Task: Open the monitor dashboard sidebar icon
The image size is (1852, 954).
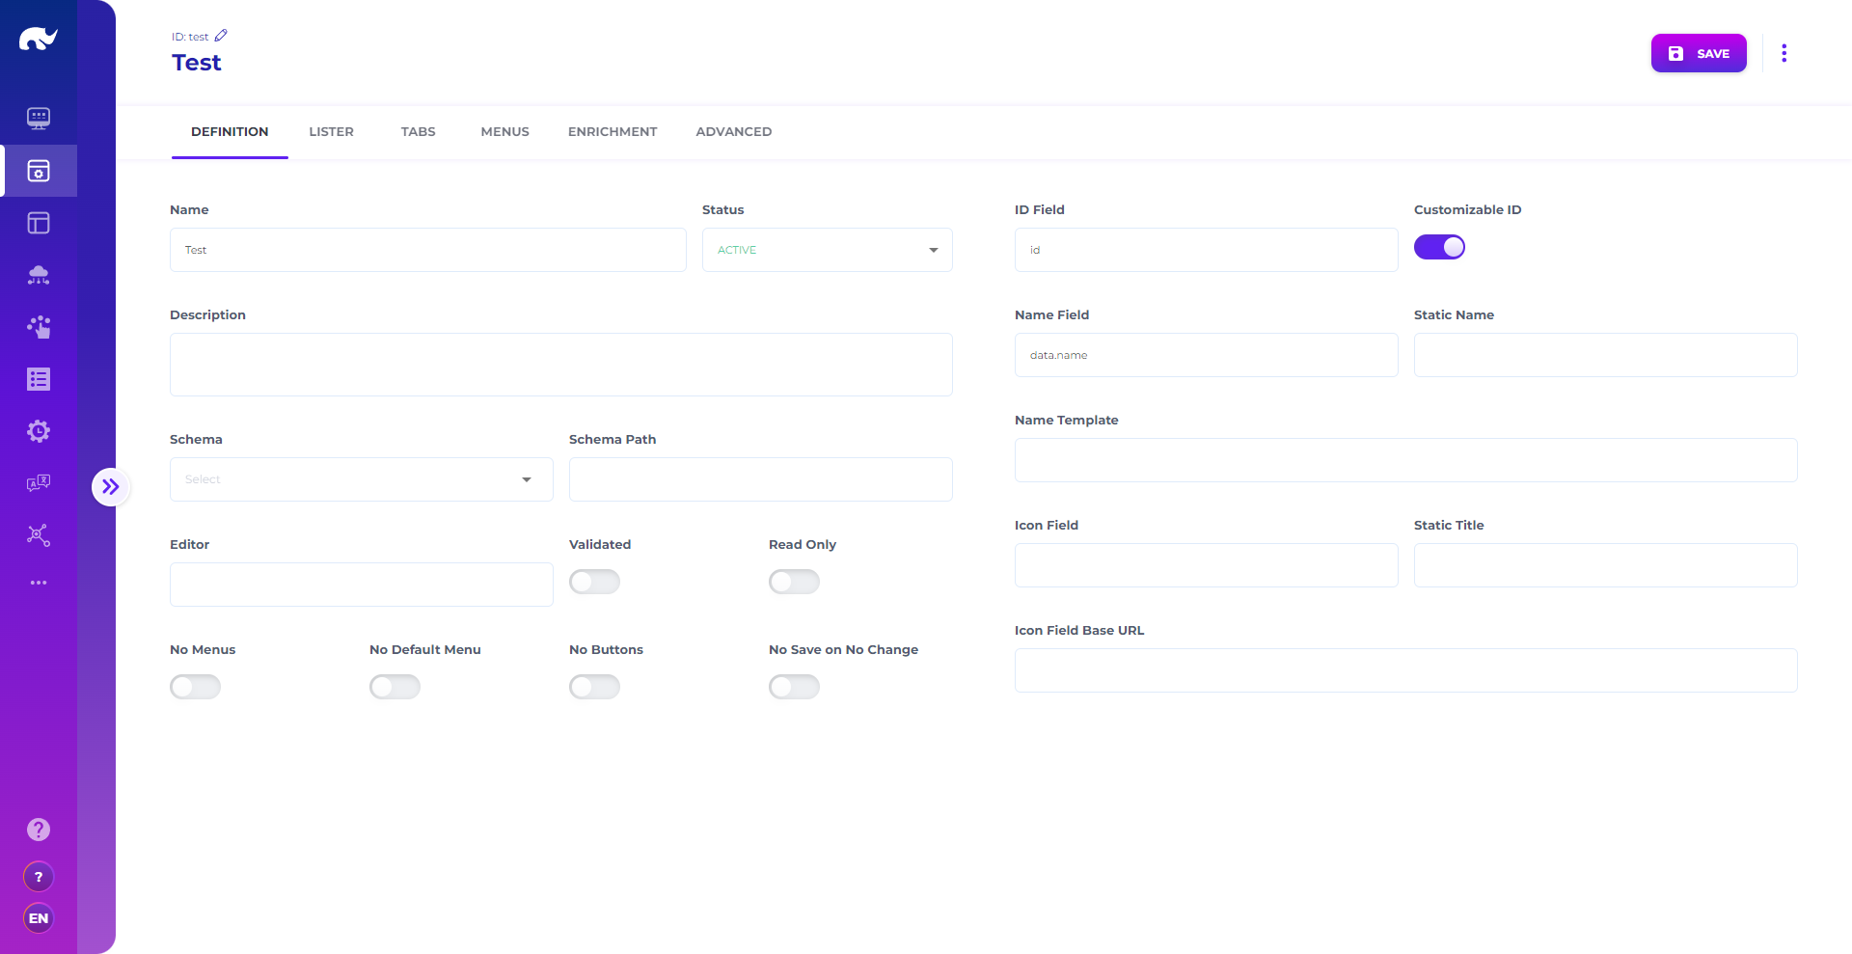Action: tap(39, 119)
